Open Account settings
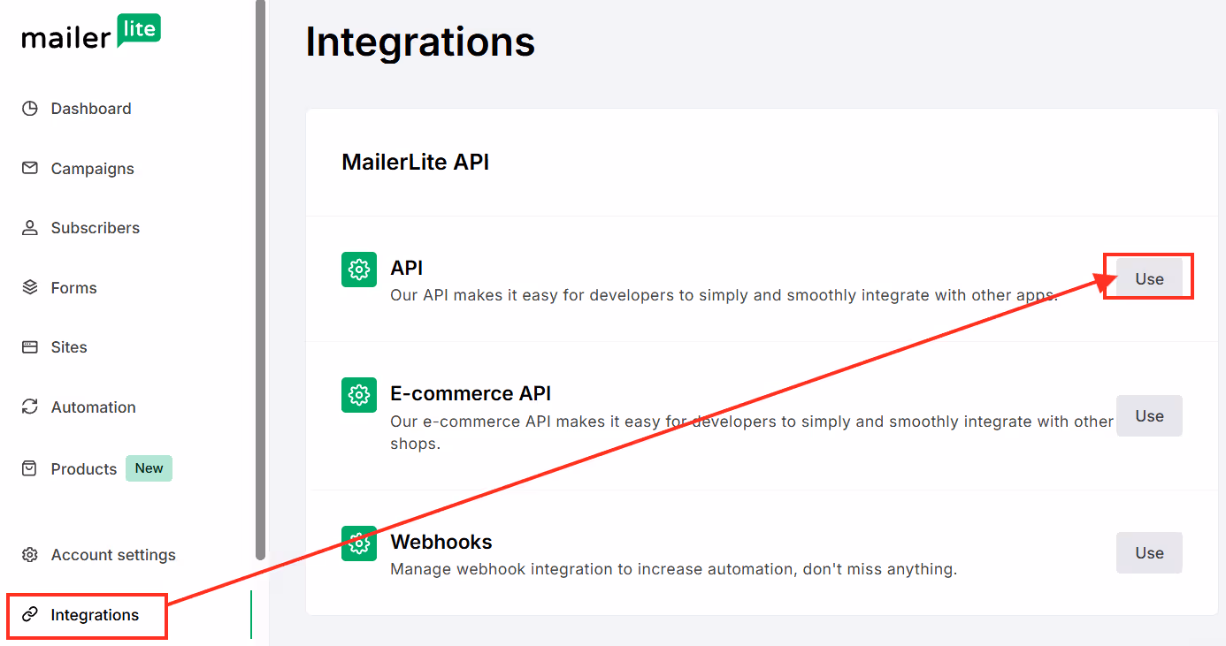Screen dimensions: 1226x646 tap(113, 555)
